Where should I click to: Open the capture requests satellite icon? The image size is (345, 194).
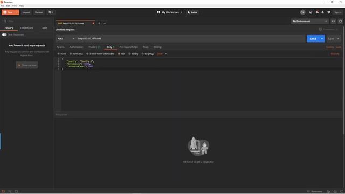(x=310, y=12)
